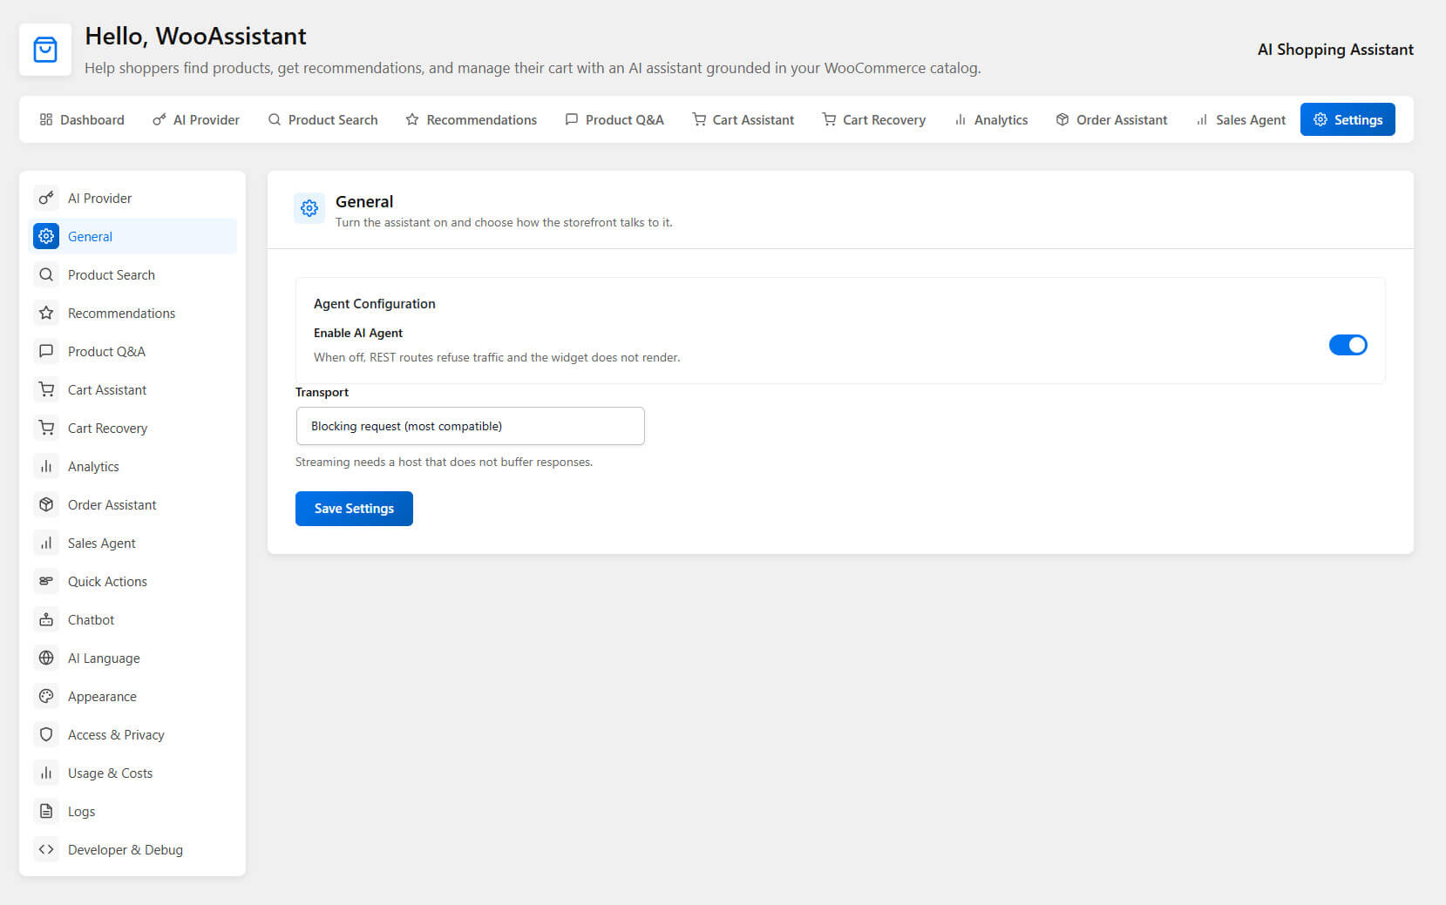1446x905 pixels.
Task: Click the key icon beside AI Provider in sidebar
Action: pyautogui.click(x=46, y=198)
